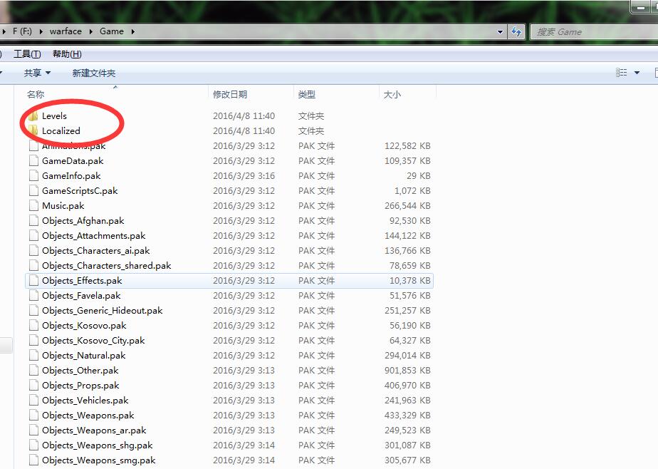Viewport: 658px width, 469px height.
Task: Click the file icon of Objects_Natural.pak
Action: point(33,356)
